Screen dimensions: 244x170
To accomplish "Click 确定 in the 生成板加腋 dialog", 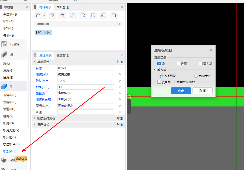I will [x=181, y=91].
